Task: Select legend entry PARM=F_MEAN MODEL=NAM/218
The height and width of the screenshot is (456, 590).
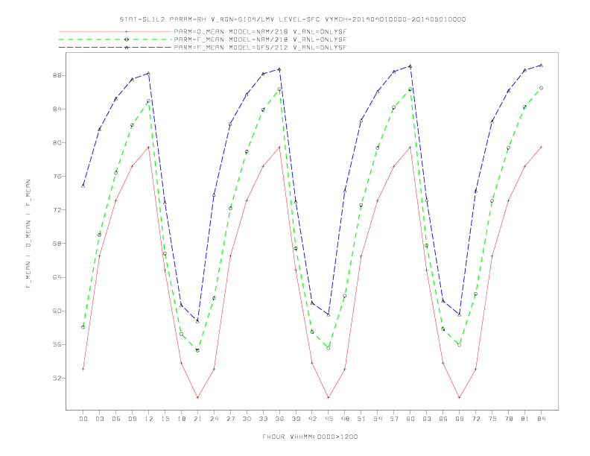Action: [x=260, y=39]
